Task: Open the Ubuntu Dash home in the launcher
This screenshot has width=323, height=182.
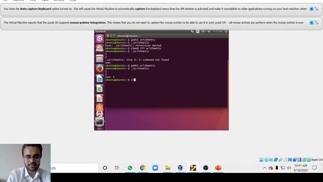Action: click(99, 38)
